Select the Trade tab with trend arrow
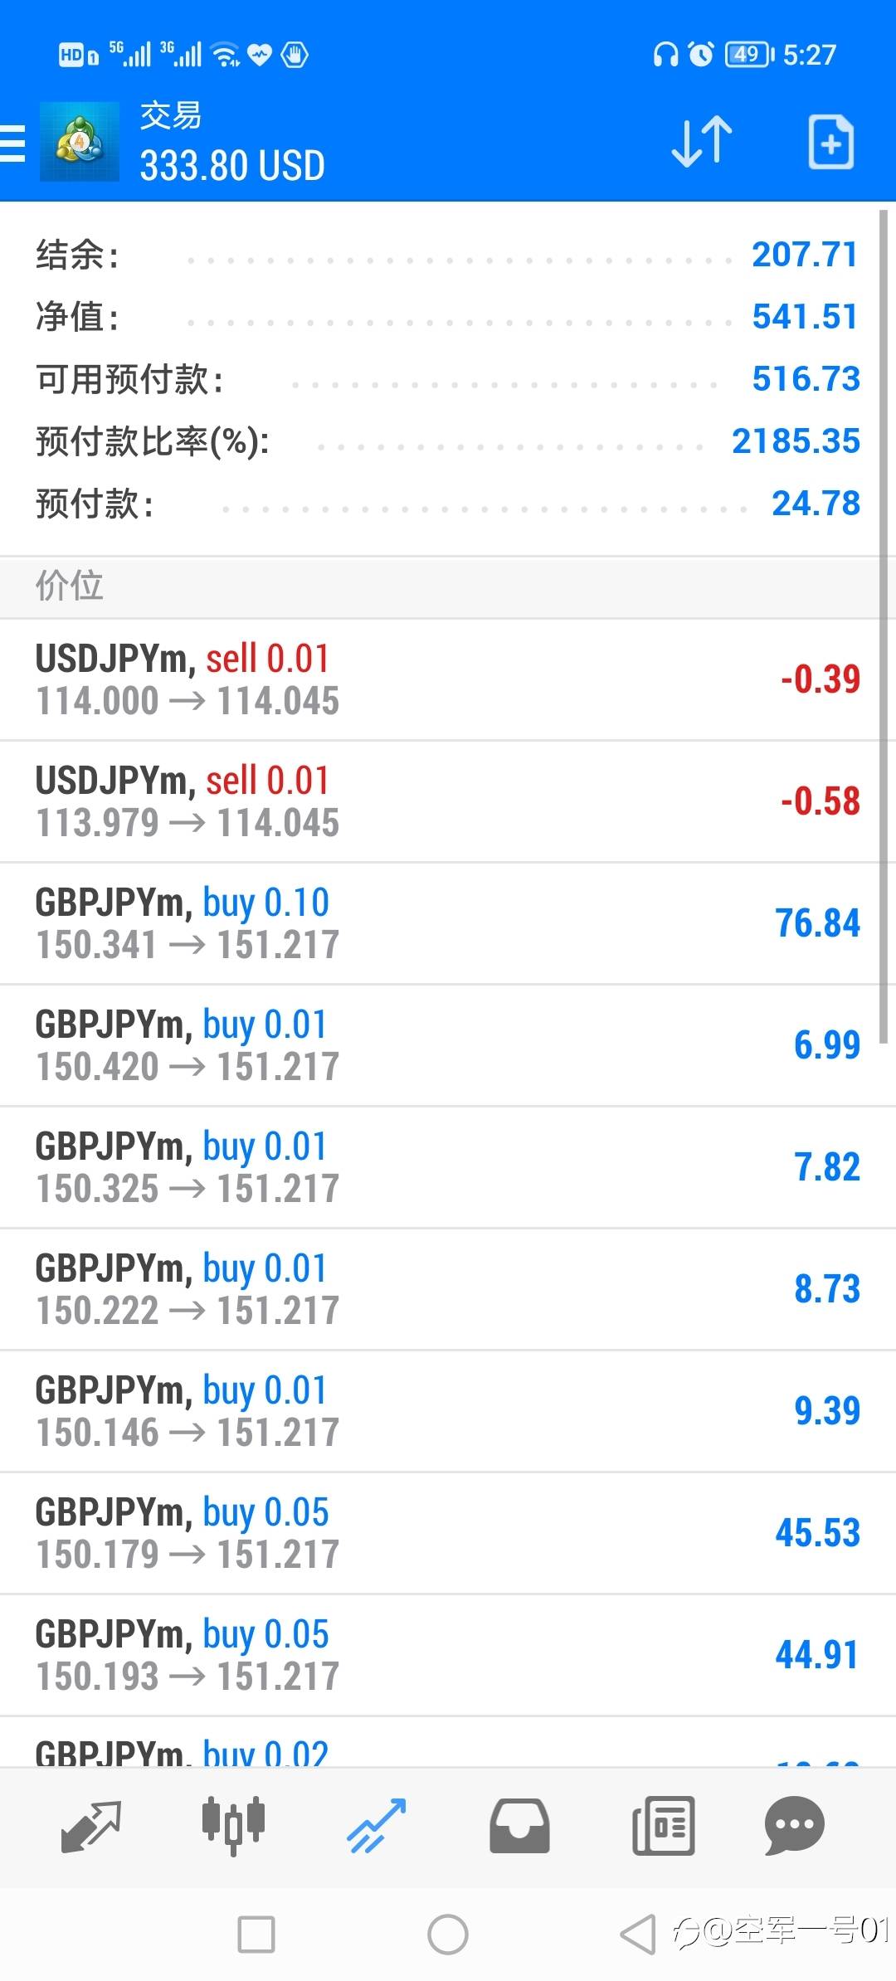This screenshot has height=1981, width=896. [376, 1827]
